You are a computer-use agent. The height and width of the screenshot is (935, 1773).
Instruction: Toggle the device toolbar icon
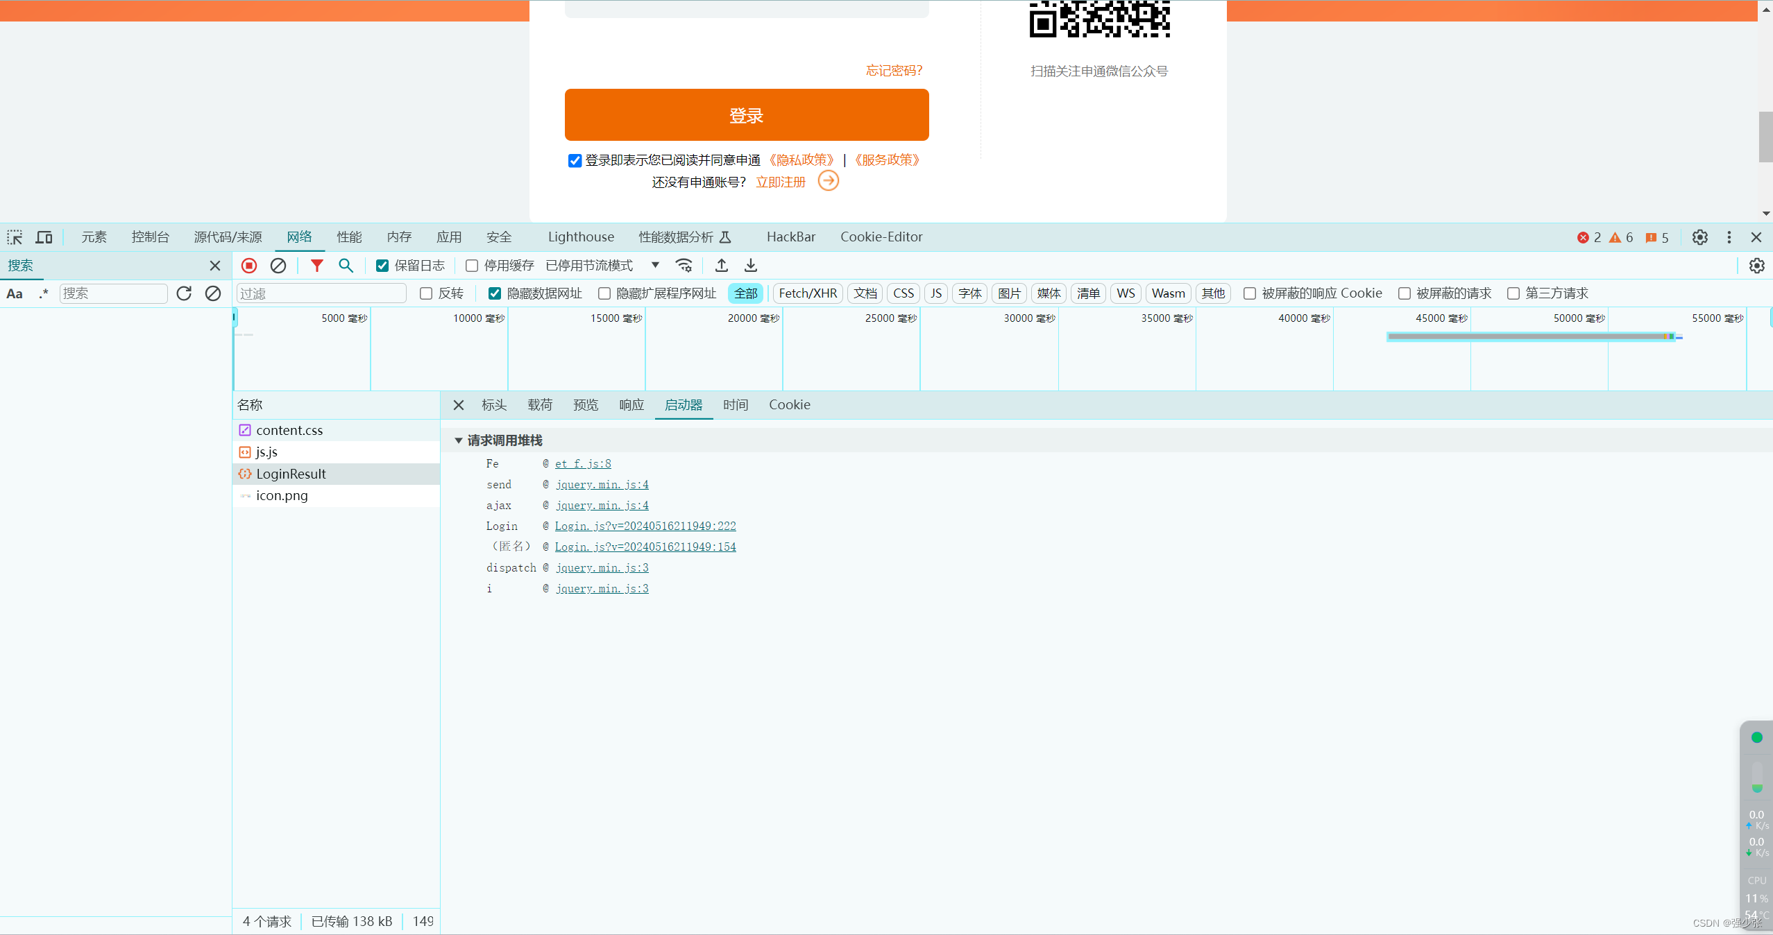[44, 237]
